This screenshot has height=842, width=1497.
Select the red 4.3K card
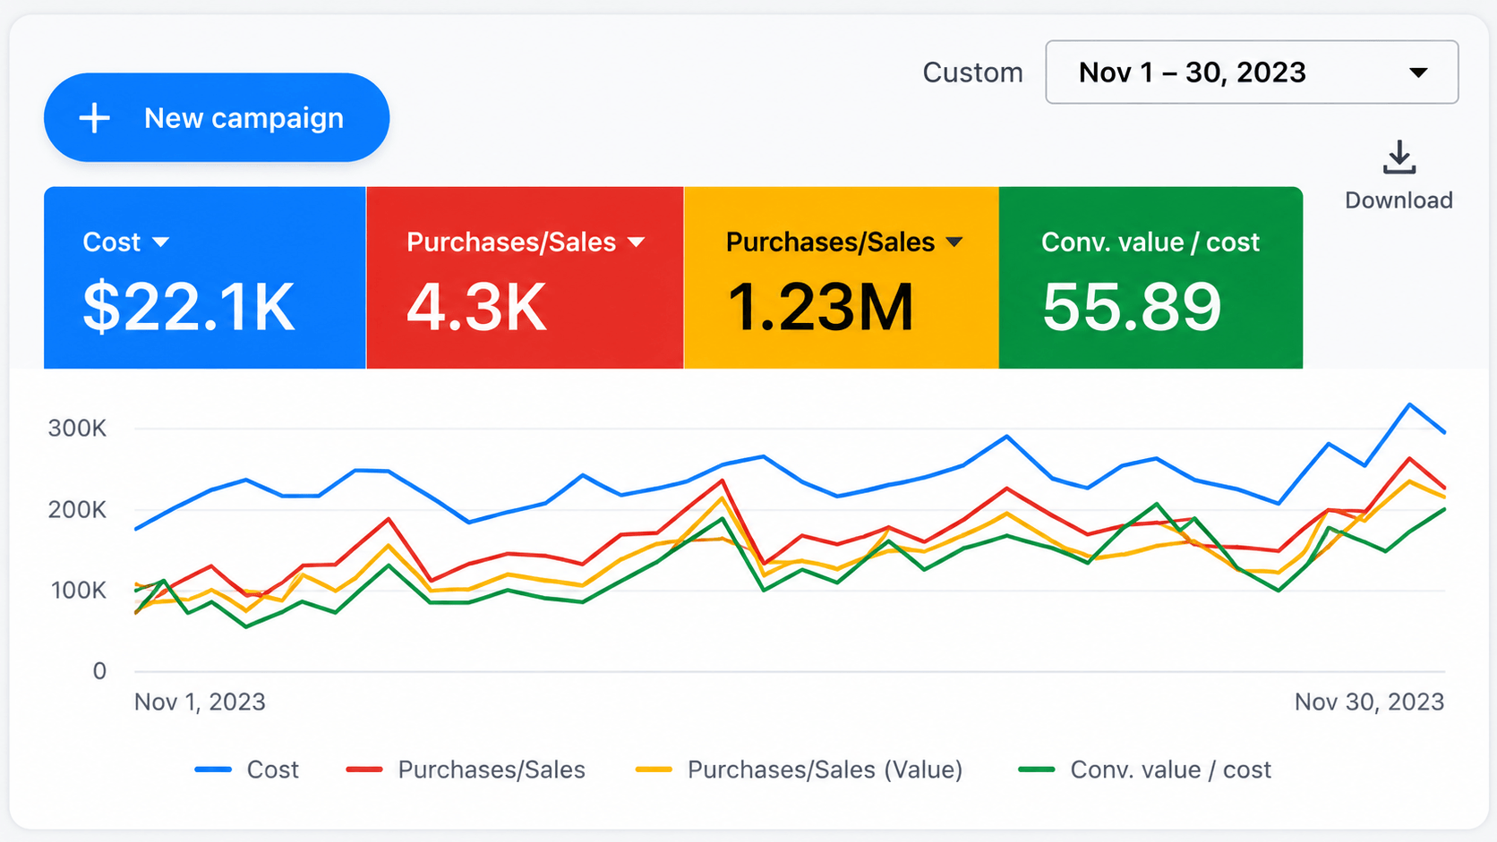pyautogui.click(x=525, y=277)
